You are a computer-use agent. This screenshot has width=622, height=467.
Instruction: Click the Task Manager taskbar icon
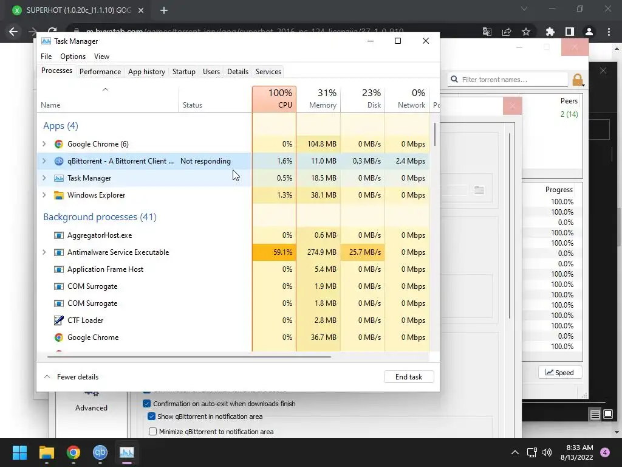point(127,452)
